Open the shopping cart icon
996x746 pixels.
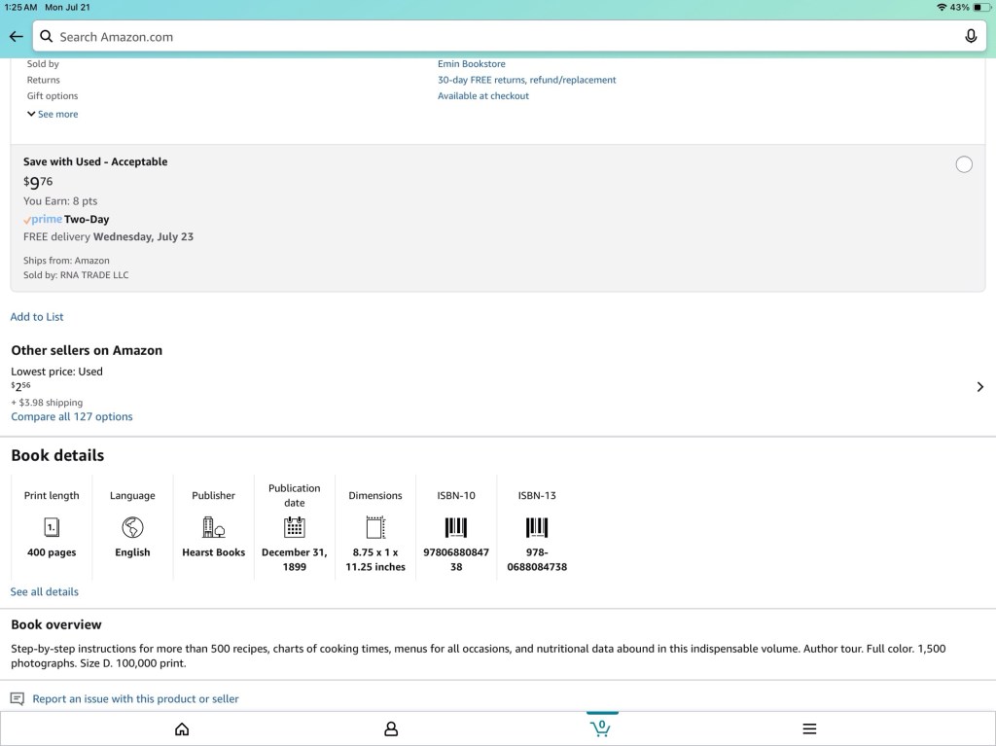[601, 728]
